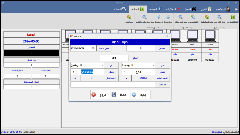
Task: Open 'بحث صرف و توريد النقدية' icon
Action: coord(144,18)
